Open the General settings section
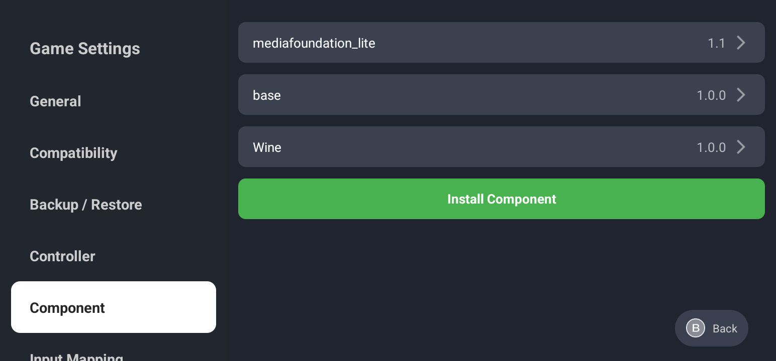 (55, 101)
